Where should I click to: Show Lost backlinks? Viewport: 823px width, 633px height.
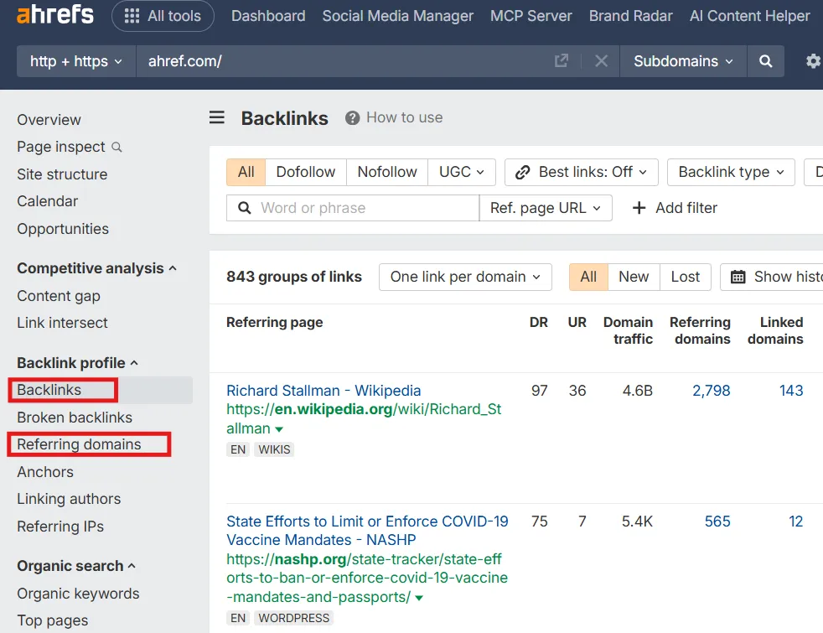685,277
